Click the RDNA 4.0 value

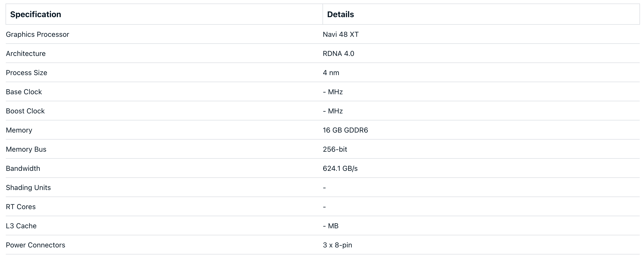[338, 53]
